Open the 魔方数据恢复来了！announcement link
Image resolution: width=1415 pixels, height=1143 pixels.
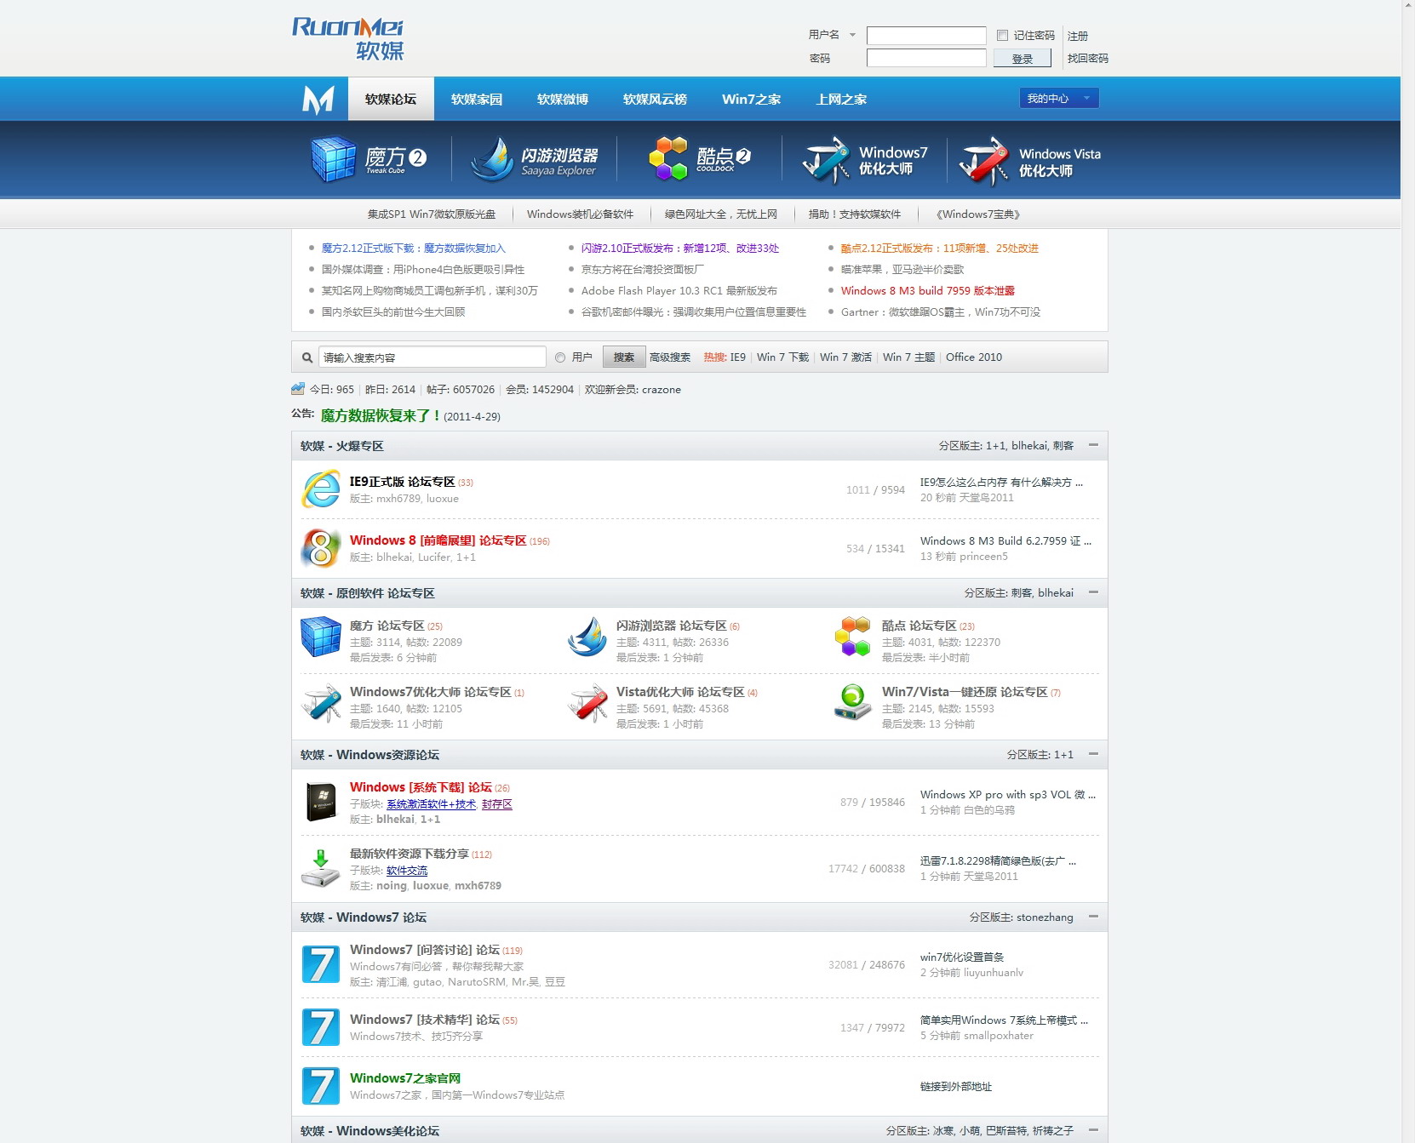[x=381, y=415]
